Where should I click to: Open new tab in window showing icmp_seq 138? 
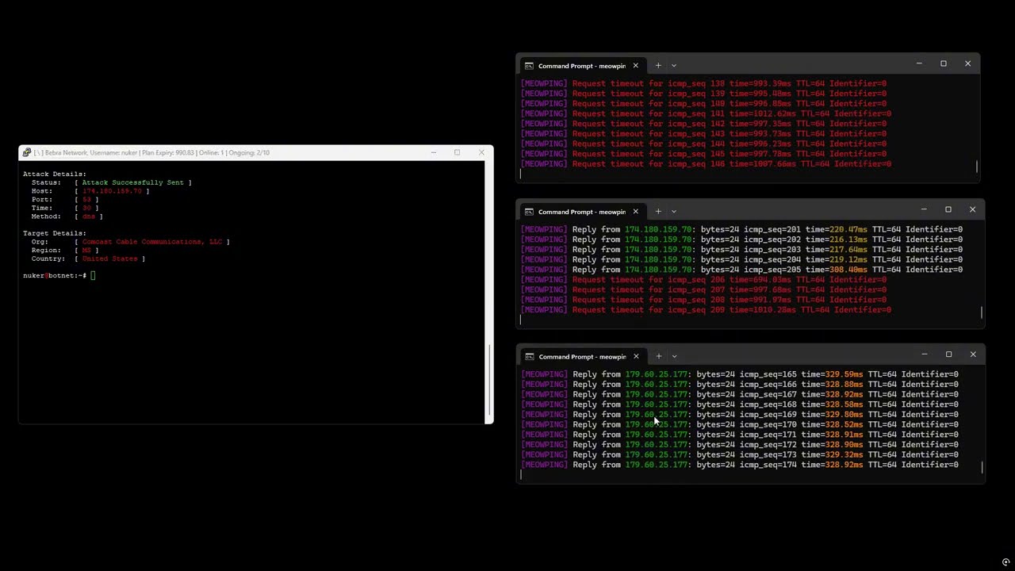pos(658,66)
